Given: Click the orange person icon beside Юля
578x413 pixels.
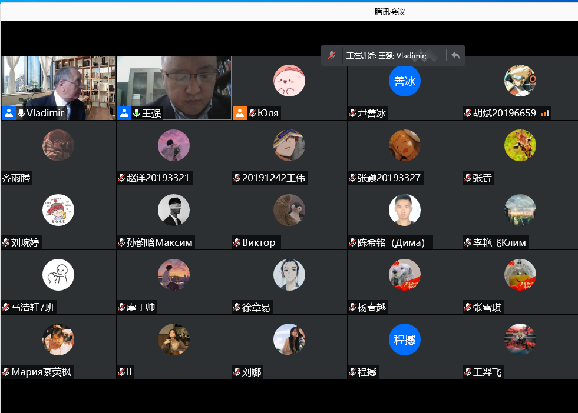Looking at the screenshot, I should [240, 113].
